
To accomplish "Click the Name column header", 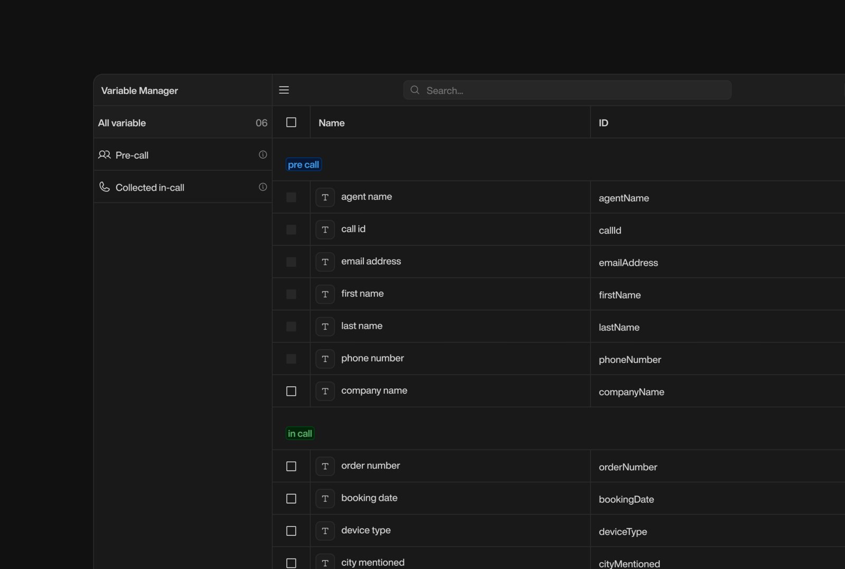I will [x=332, y=123].
